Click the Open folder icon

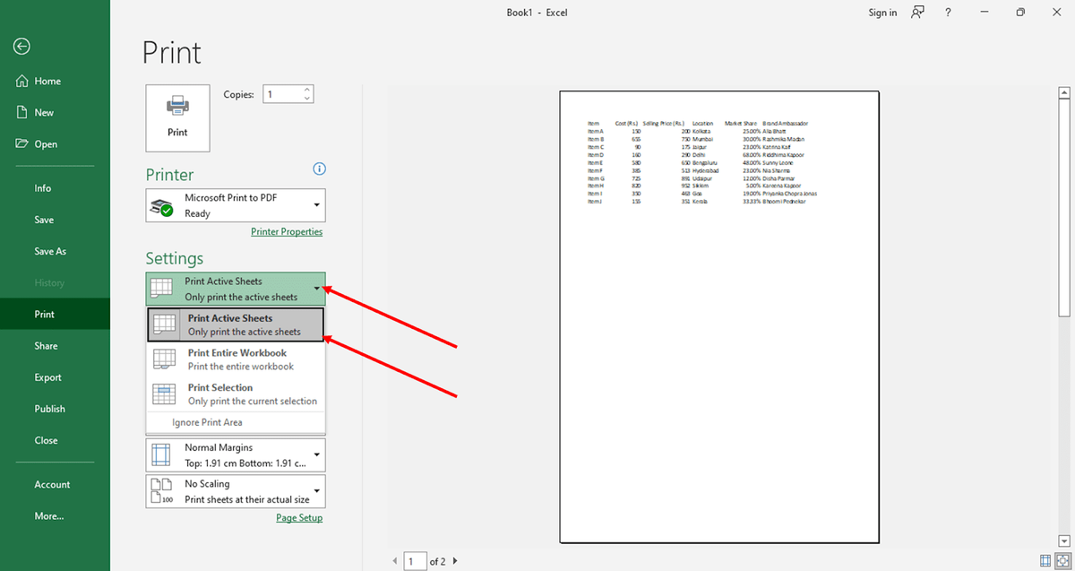pyautogui.click(x=22, y=143)
